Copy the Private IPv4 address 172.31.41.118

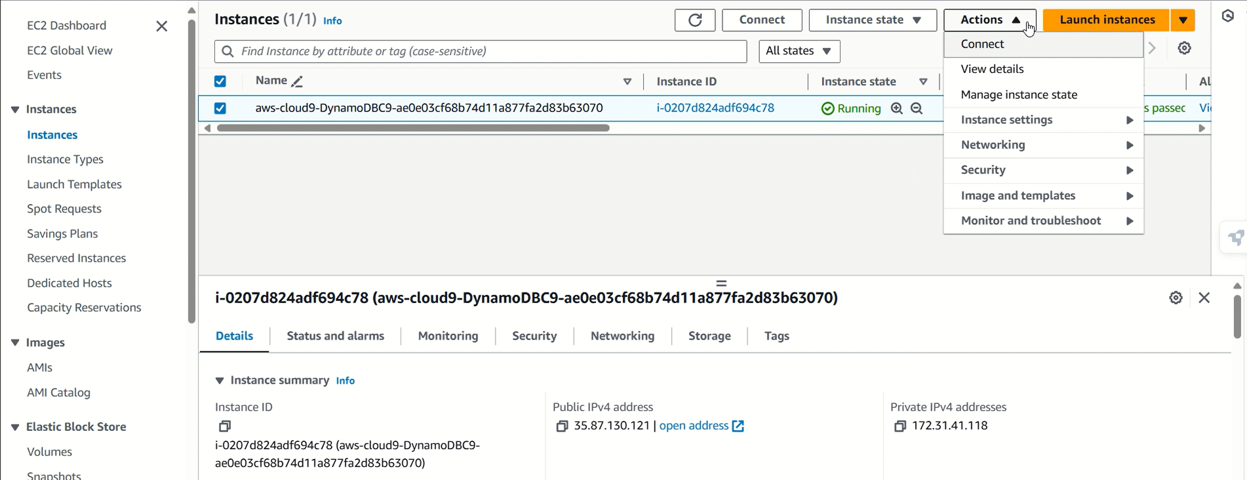(x=900, y=427)
